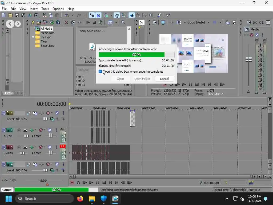
Task: Go back in the Explorer panel
Action: (x=10, y=24)
